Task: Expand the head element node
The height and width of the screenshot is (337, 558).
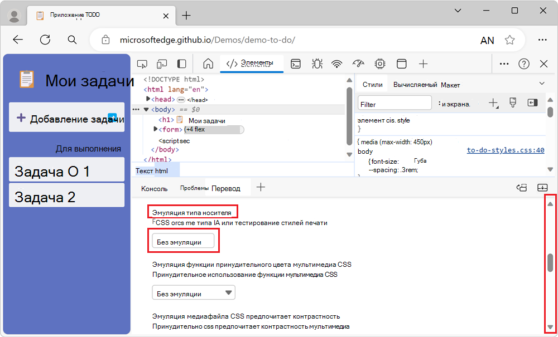Action: [x=148, y=99]
